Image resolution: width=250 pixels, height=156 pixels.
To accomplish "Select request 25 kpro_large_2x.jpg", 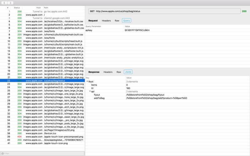I will [42, 90].
